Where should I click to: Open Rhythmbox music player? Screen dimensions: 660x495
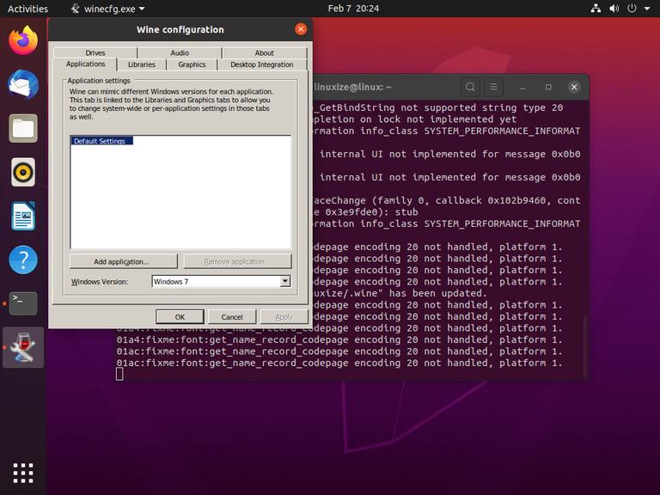click(x=23, y=172)
